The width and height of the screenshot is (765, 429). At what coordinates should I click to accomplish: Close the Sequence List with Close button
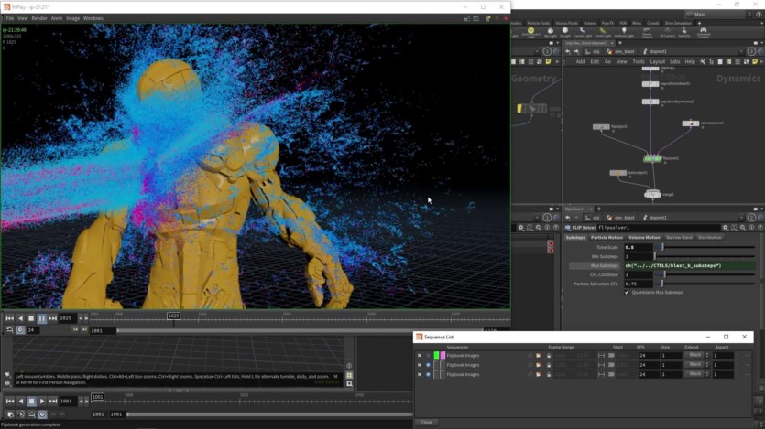click(x=426, y=423)
